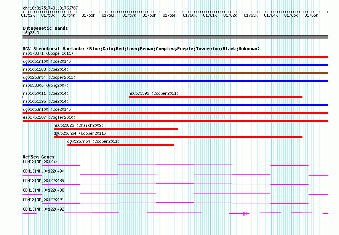Select the CDH13|NM_001220489 transcript label
Screen dimensions: 339x235
pyautogui.click(x=43, y=181)
